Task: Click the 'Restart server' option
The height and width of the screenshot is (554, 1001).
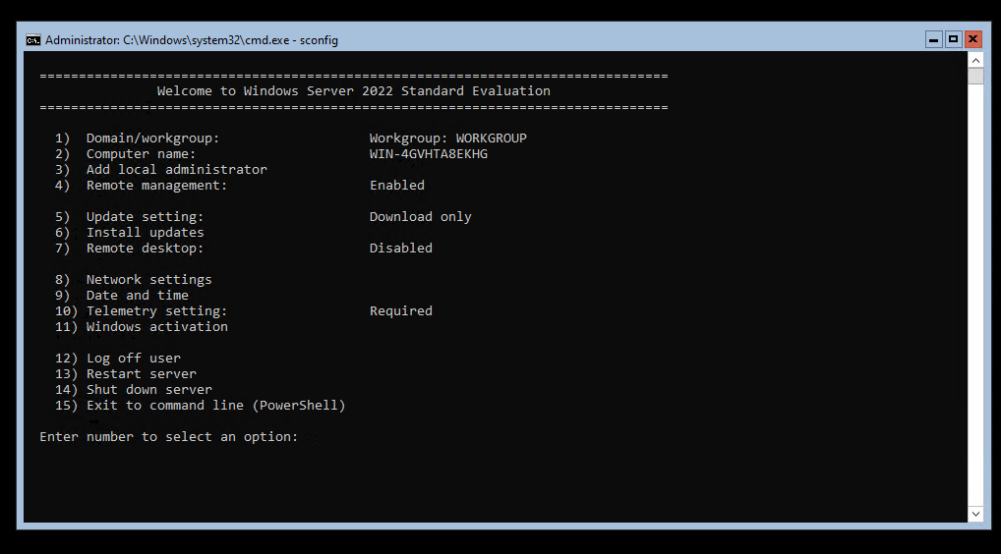Action: point(126,374)
